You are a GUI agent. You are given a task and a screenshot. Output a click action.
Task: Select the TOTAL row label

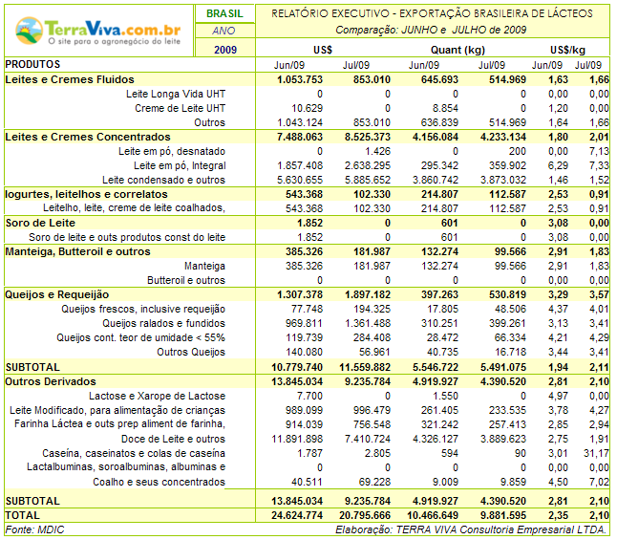22,515
